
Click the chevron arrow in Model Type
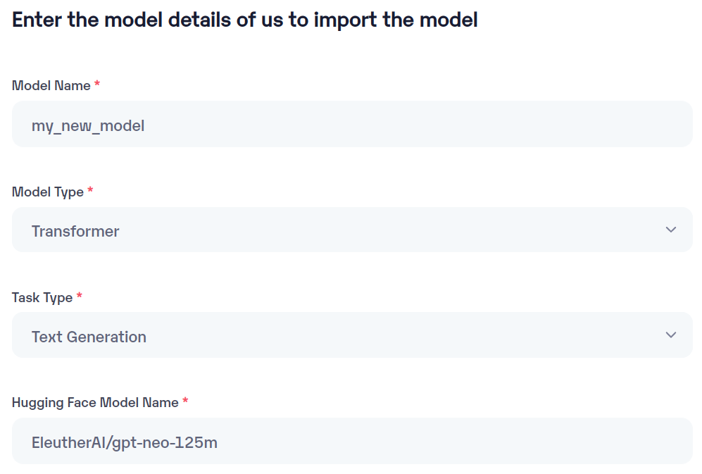pos(670,230)
